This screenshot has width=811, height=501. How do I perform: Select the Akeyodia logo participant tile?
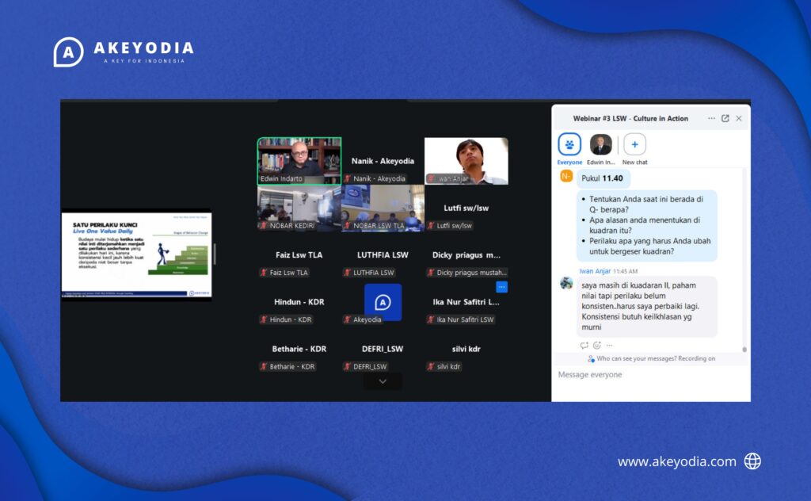[x=383, y=302]
